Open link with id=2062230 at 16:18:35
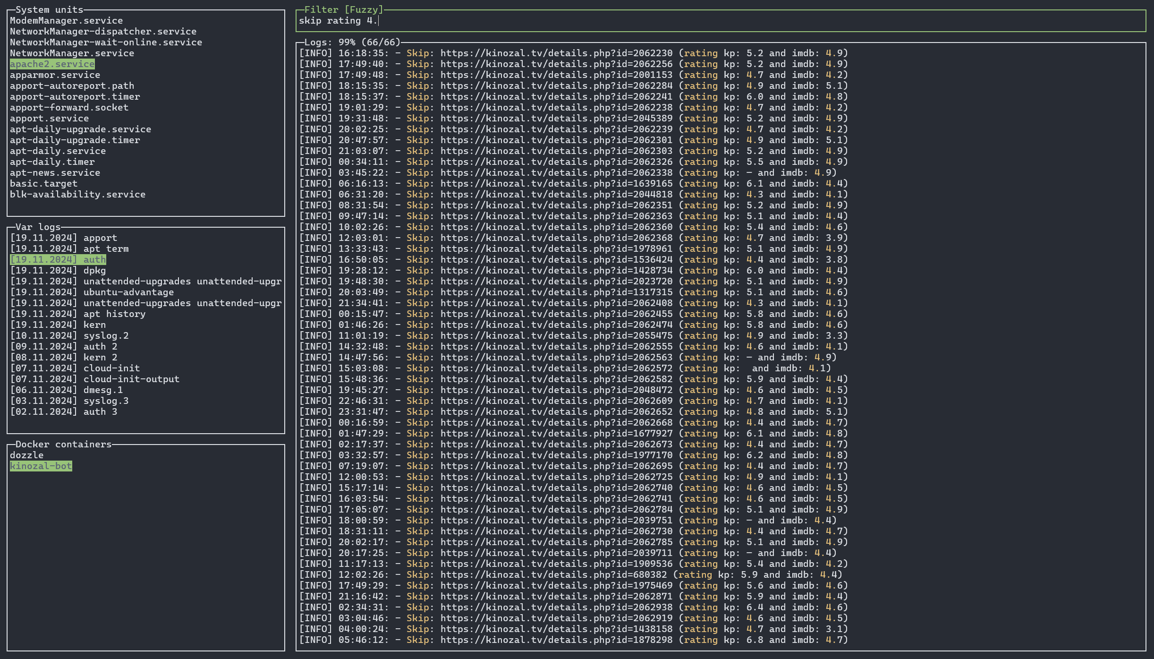 point(556,53)
